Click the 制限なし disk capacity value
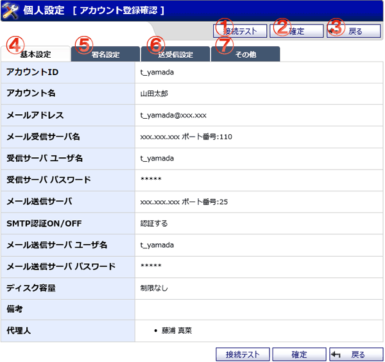This screenshot has height=362, width=385. pos(154,288)
